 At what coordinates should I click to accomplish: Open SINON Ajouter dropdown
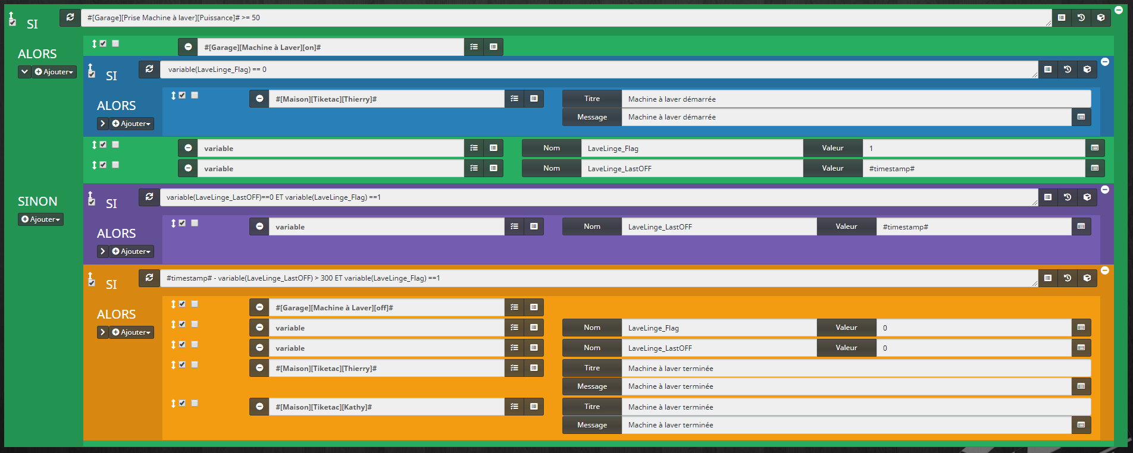[x=40, y=219]
